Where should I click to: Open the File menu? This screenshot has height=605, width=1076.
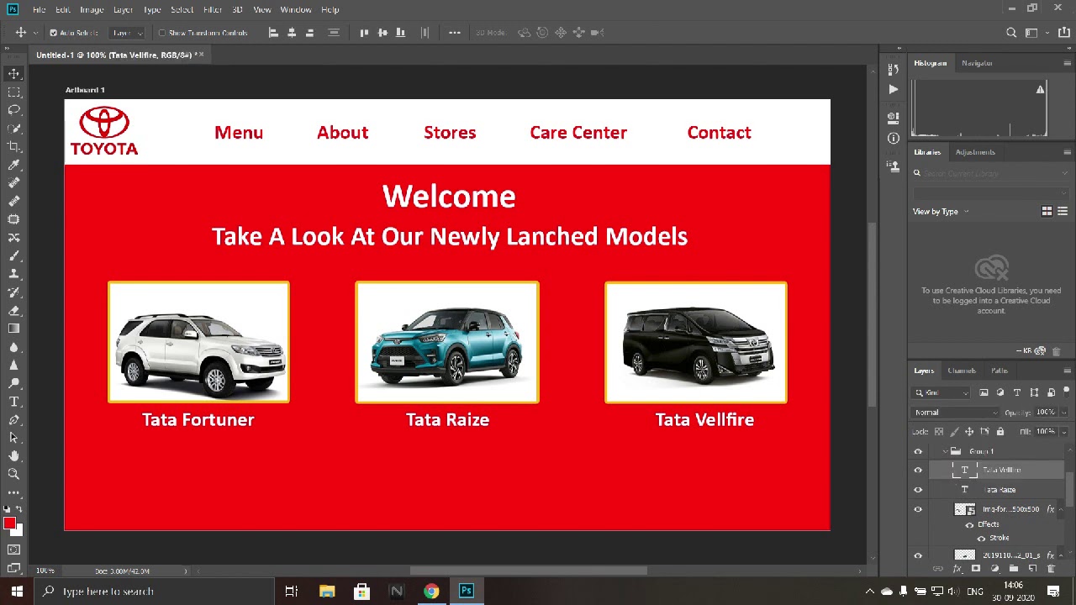click(x=40, y=9)
